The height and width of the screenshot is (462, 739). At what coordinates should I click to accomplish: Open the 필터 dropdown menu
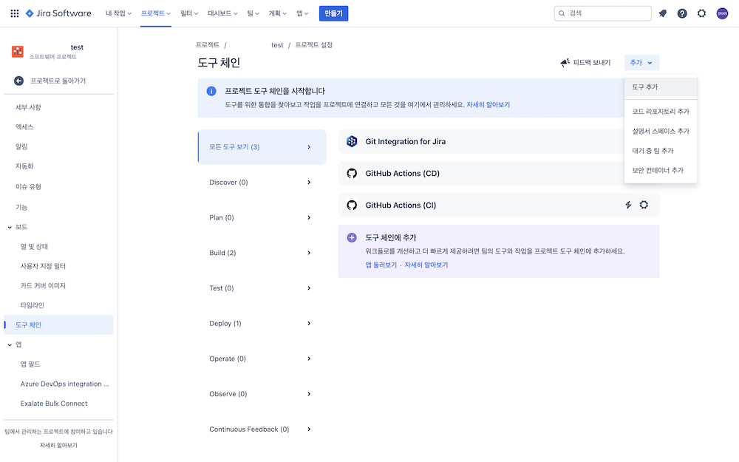pos(189,13)
